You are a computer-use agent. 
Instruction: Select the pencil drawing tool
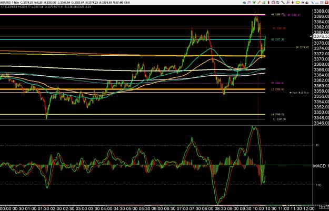pyautogui.click(x=259, y=3)
